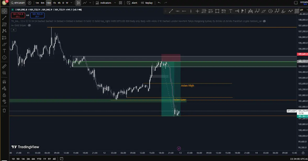The width and height of the screenshot is (308, 161).
Task: Toggle magnet mode in left sidebar
Action: tap(4, 82)
